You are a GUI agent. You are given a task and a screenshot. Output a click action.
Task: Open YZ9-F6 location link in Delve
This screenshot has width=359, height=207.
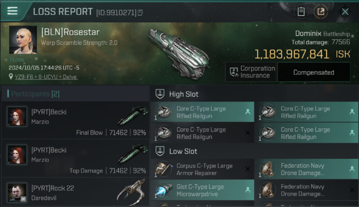coord(46,77)
